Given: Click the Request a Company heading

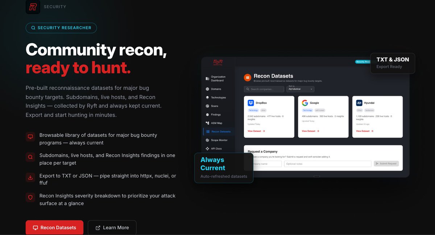Looking at the screenshot, I should click(262, 151).
